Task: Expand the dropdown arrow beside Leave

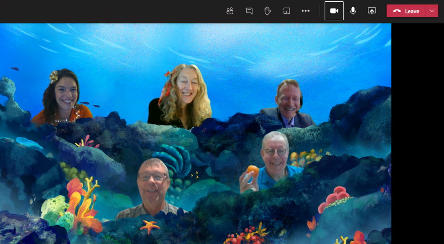Action: pyautogui.click(x=432, y=11)
